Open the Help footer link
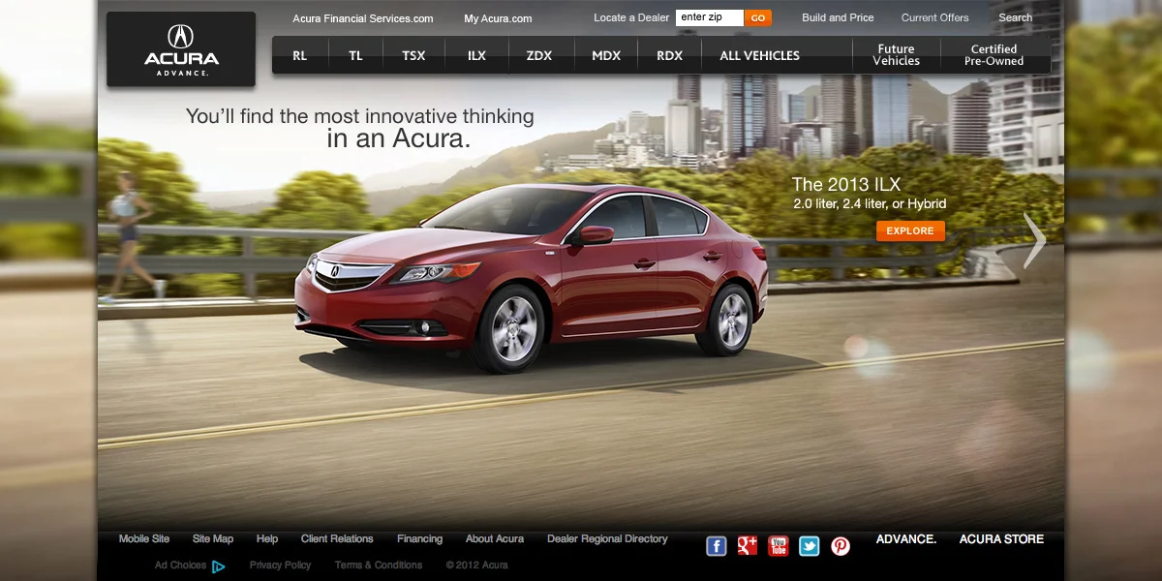This screenshot has width=1162, height=581. (x=267, y=539)
